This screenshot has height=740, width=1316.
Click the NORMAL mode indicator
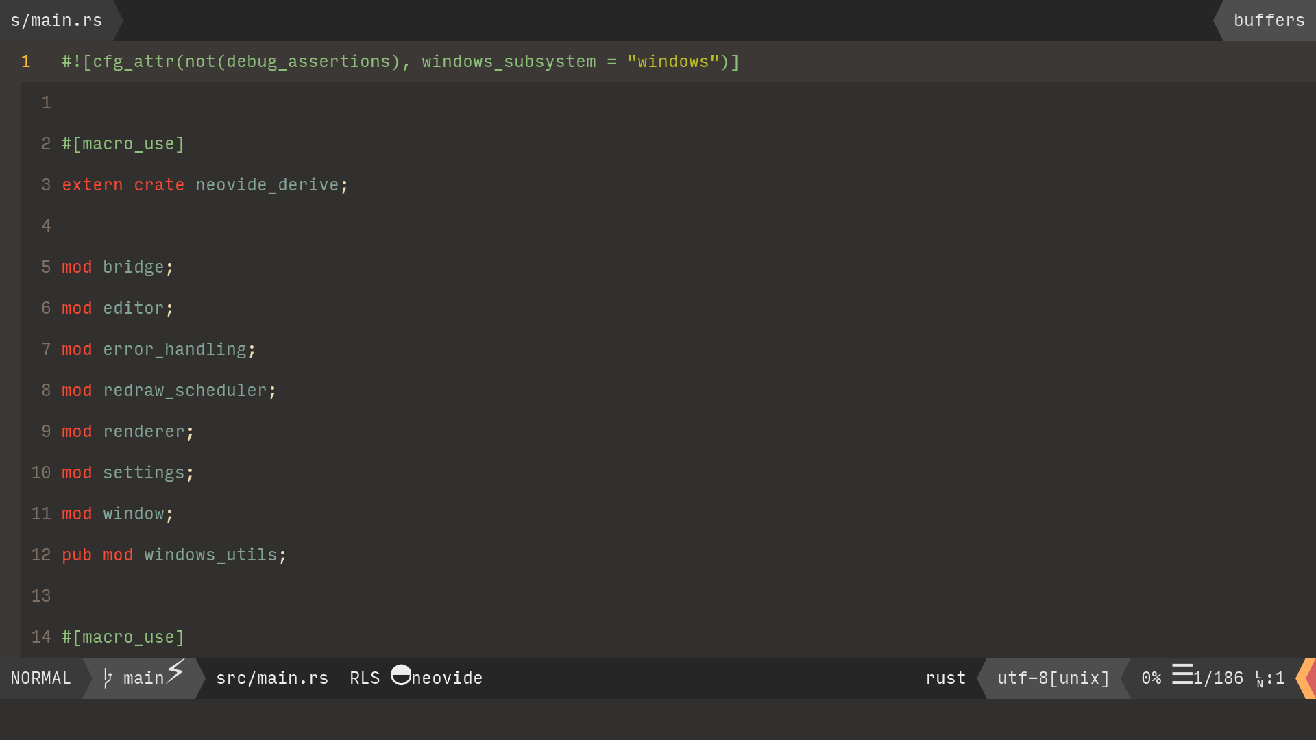pyautogui.click(x=41, y=678)
